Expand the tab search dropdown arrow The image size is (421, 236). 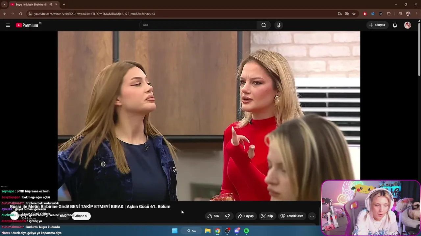click(4, 4)
